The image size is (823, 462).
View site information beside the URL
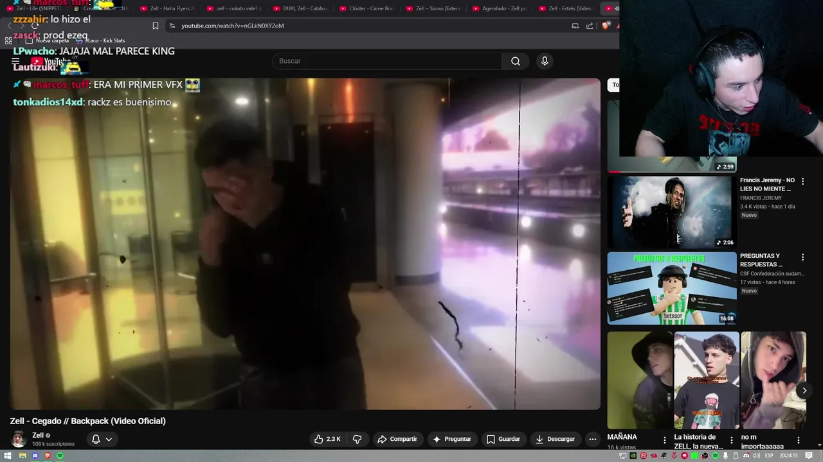(171, 26)
